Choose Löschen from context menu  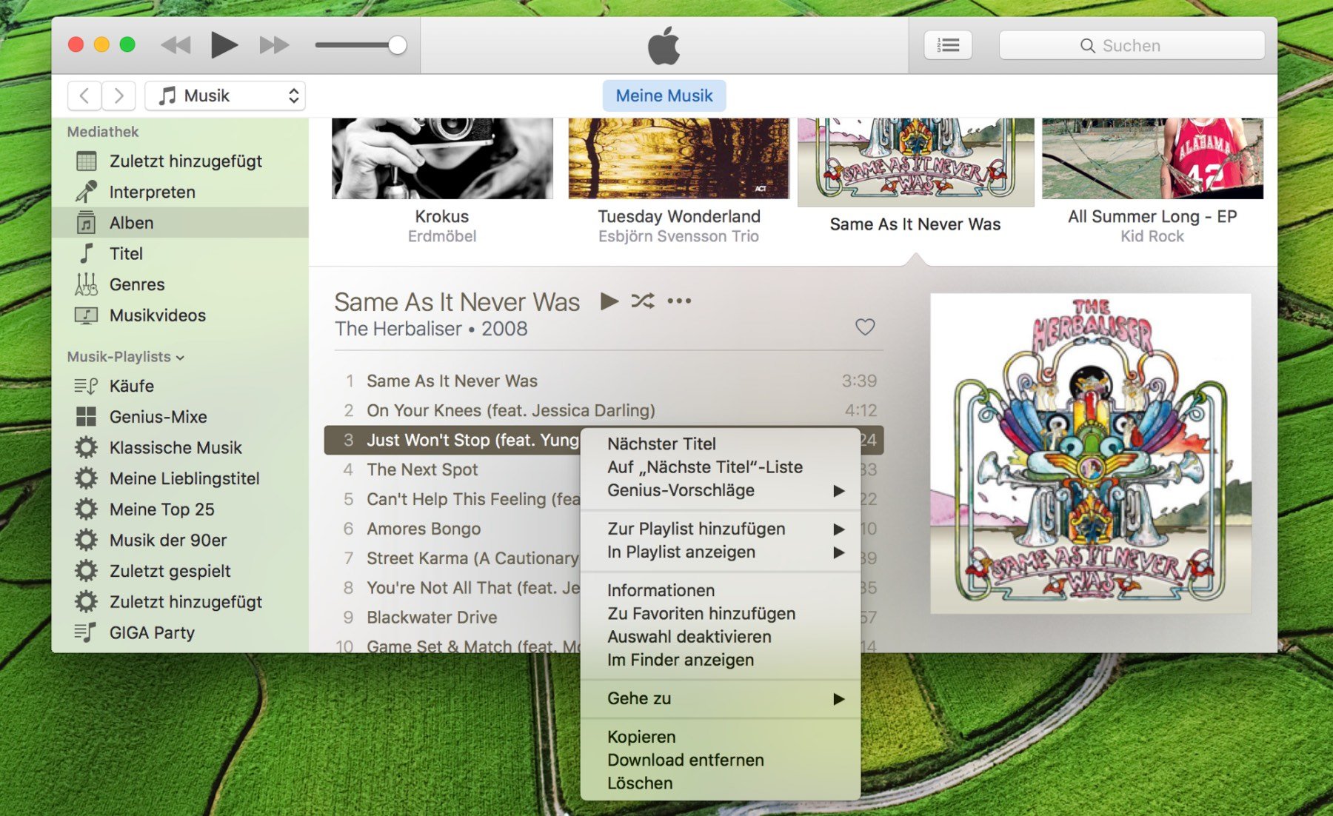[721, 783]
